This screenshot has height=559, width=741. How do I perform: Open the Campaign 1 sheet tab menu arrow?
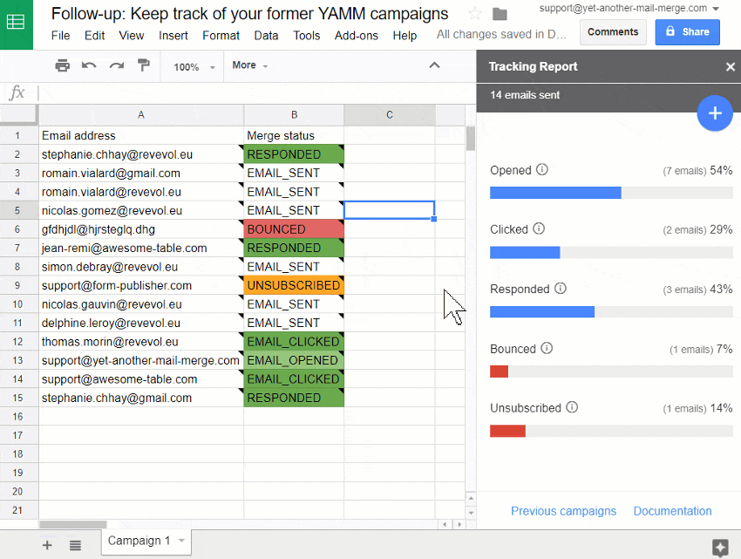181,541
